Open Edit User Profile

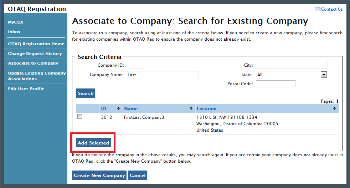pos(26,89)
